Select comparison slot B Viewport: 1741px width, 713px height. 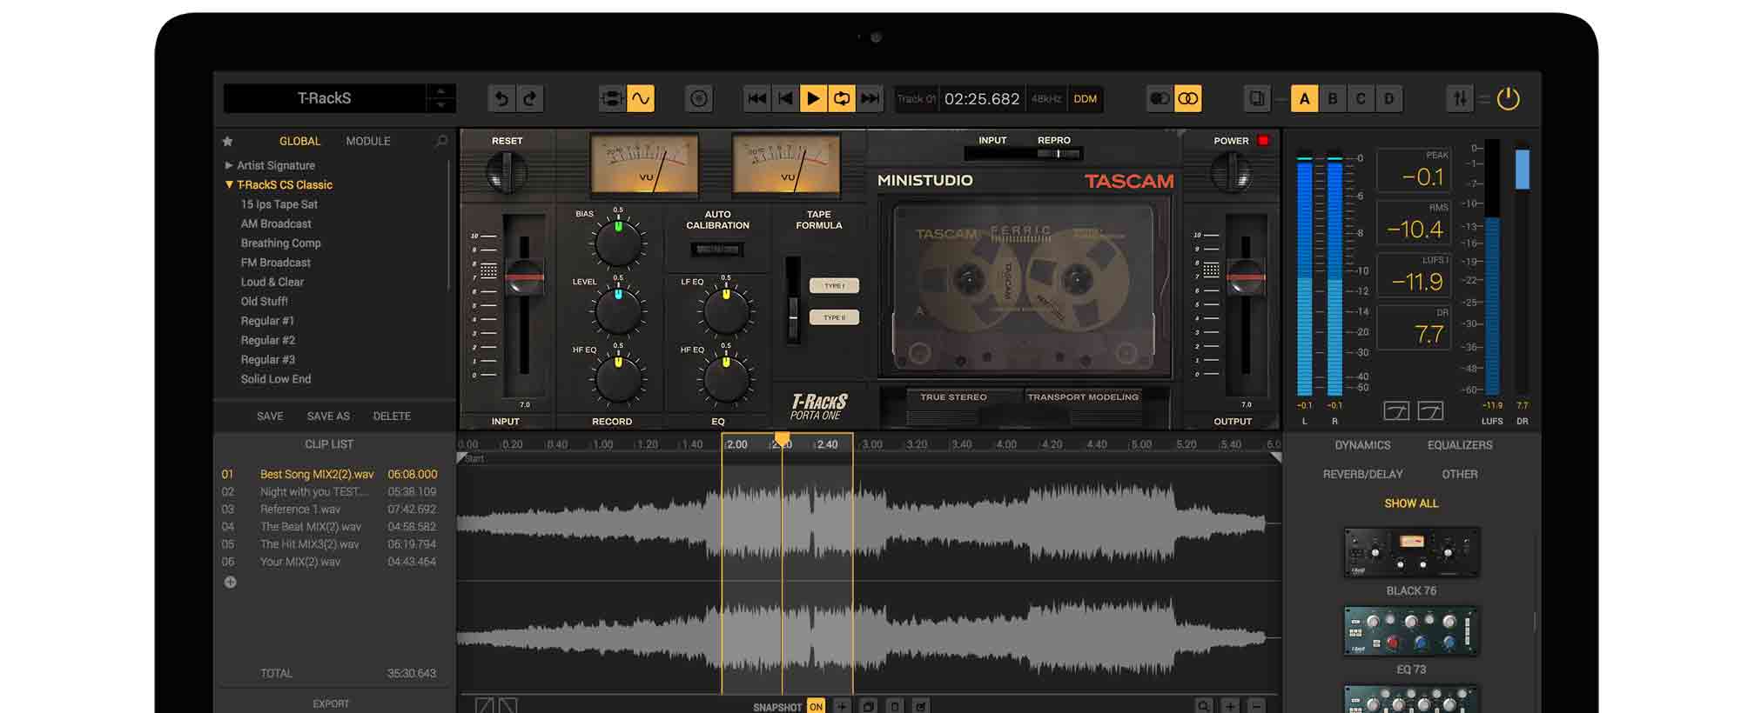[x=1333, y=99]
